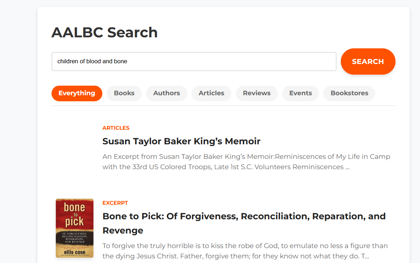Click 'ellis cose' author name on cover
The height and width of the screenshot is (263, 420).
click(75, 252)
